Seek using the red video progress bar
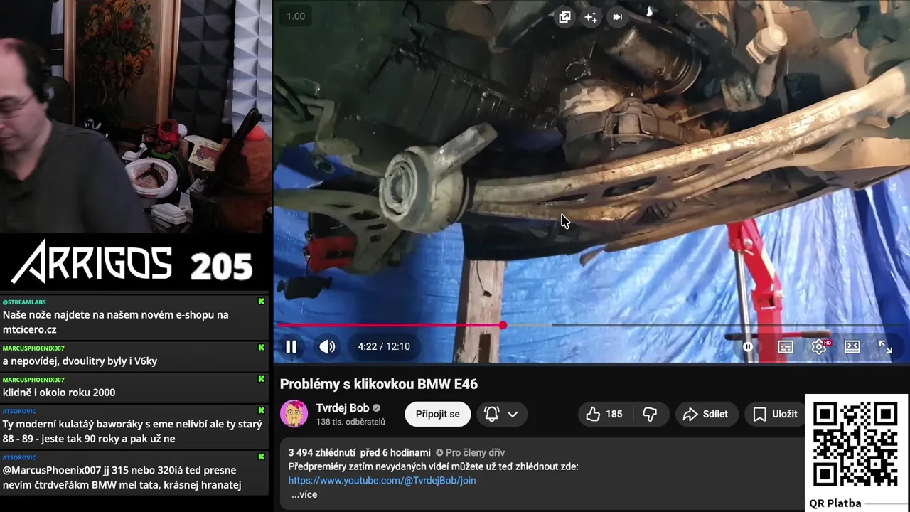The height and width of the screenshot is (512, 910). tap(592, 325)
